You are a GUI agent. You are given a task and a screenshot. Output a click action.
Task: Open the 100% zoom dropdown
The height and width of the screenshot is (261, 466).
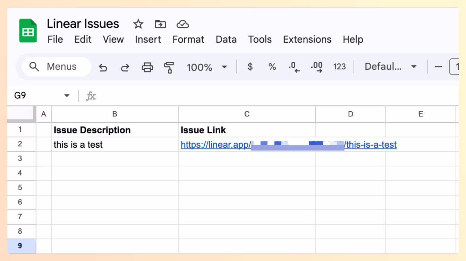207,67
